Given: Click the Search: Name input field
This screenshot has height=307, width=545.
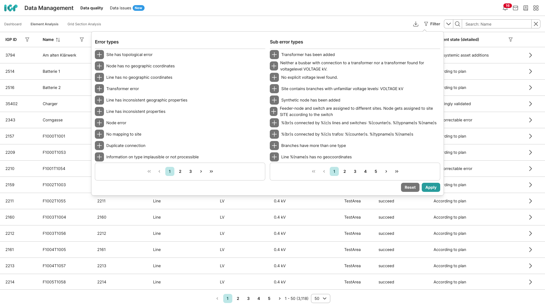Looking at the screenshot, I should point(496,24).
